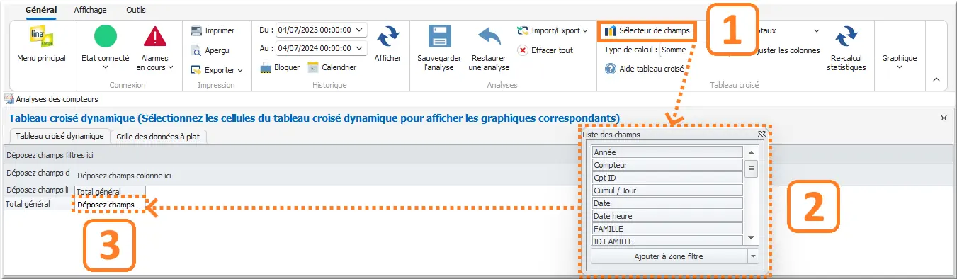Click the Exporter icon

coord(196,70)
